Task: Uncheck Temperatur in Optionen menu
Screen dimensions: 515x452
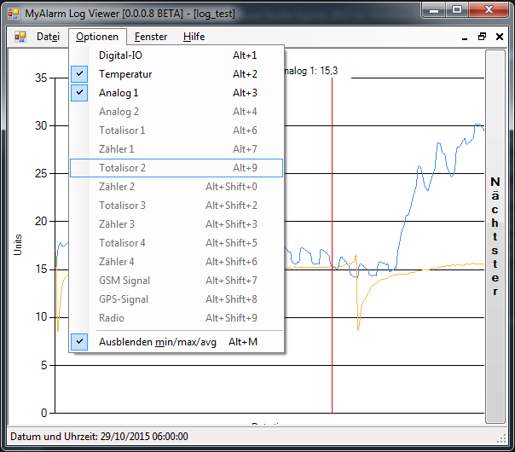Action: [x=176, y=74]
